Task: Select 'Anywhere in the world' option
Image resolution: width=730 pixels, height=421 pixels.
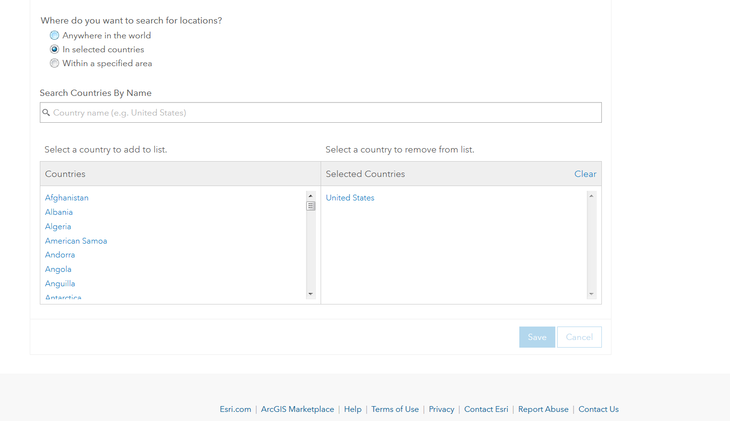Action: 55,35
